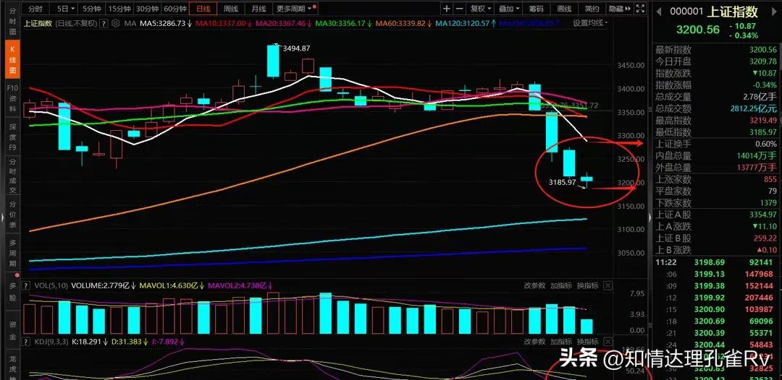Click the 000001 上证指数 title
The width and height of the screenshot is (782, 380).
[x=714, y=12]
